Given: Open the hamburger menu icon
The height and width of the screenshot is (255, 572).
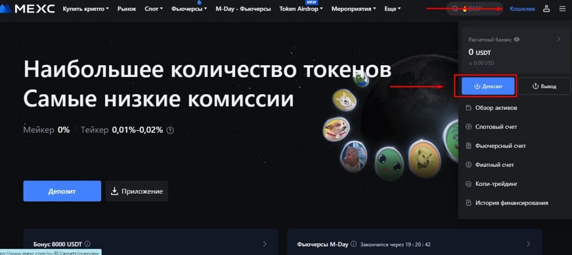Looking at the screenshot, I should coord(562,8).
